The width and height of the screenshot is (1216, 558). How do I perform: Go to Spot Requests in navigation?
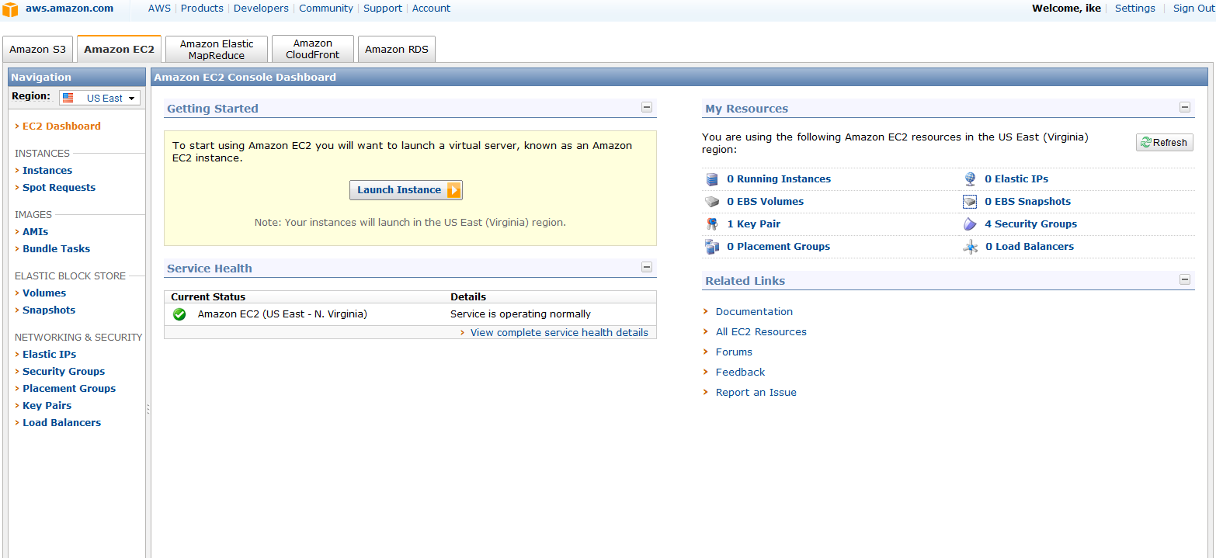coord(59,188)
